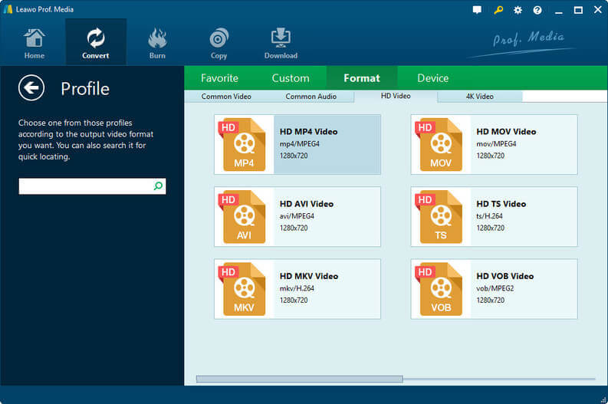Open the Download module
The height and width of the screenshot is (404, 608).
tap(281, 44)
